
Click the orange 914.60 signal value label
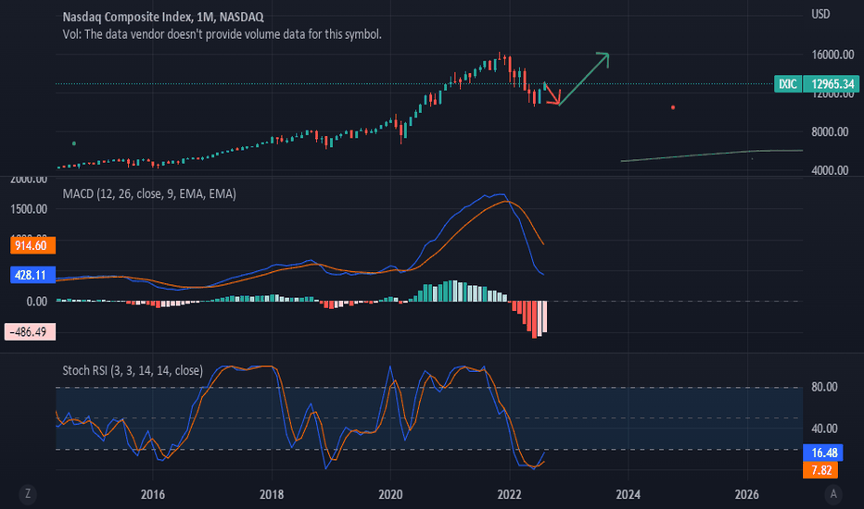coord(32,245)
